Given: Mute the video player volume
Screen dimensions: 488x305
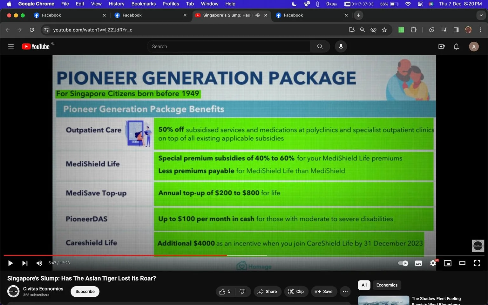Looking at the screenshot, I should click(39, 263).
